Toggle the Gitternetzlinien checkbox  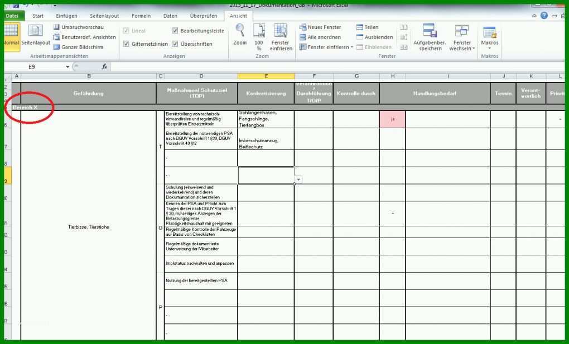point(126,44)
